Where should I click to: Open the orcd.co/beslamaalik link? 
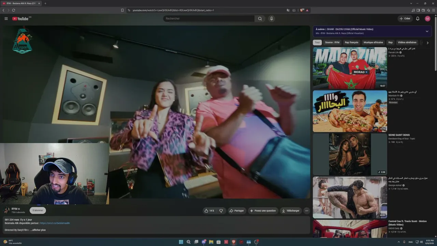click(55, 223)
